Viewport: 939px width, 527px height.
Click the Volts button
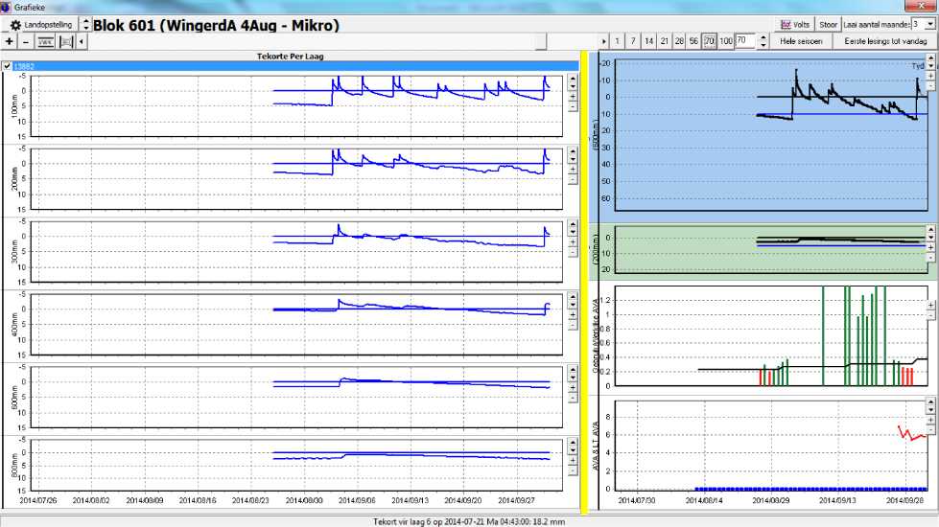[x=795, y=25]
